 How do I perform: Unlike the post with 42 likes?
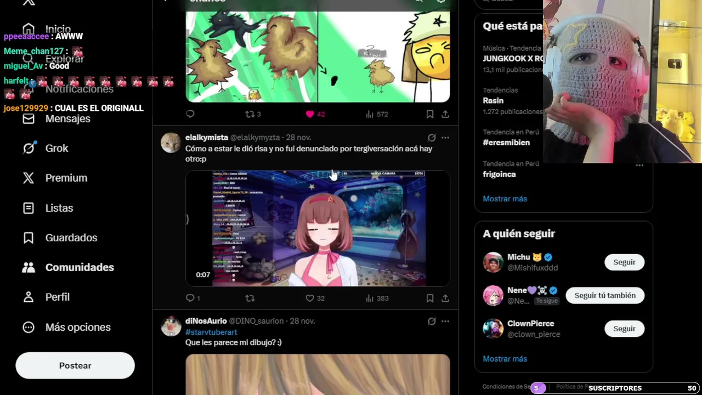coord(310,114)
